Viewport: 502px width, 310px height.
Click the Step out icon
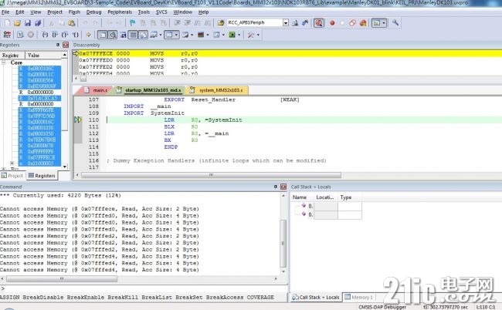click(65, 35)
